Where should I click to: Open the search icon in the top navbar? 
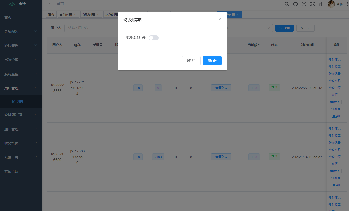287,4
